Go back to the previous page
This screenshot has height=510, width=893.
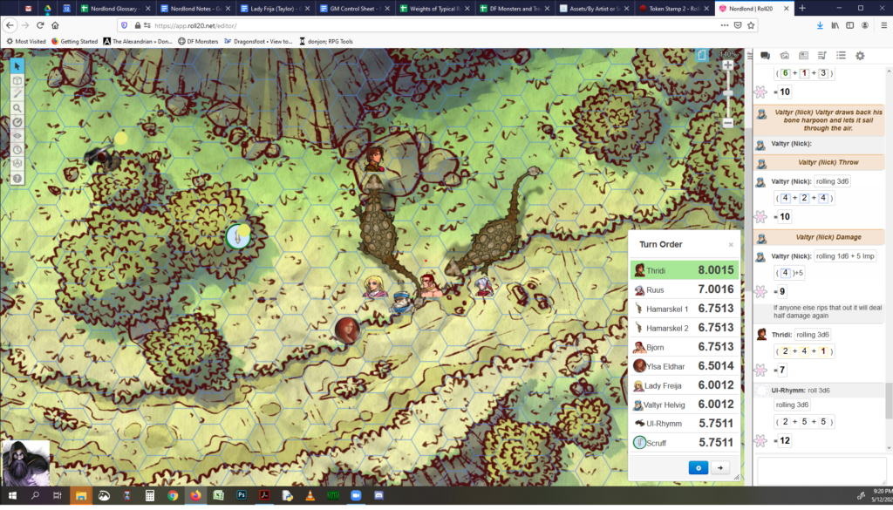click(x=10, y=25)
